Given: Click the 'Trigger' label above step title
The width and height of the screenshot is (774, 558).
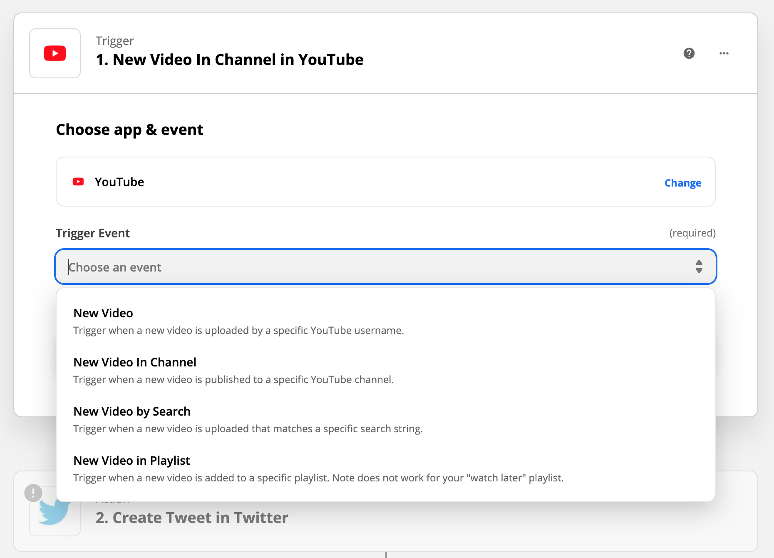Looking at the screenshot, I should 114,41.
